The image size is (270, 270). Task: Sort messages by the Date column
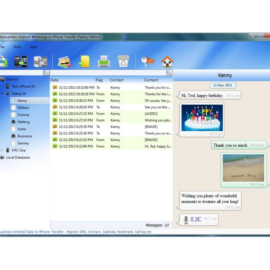pos(54,80)
